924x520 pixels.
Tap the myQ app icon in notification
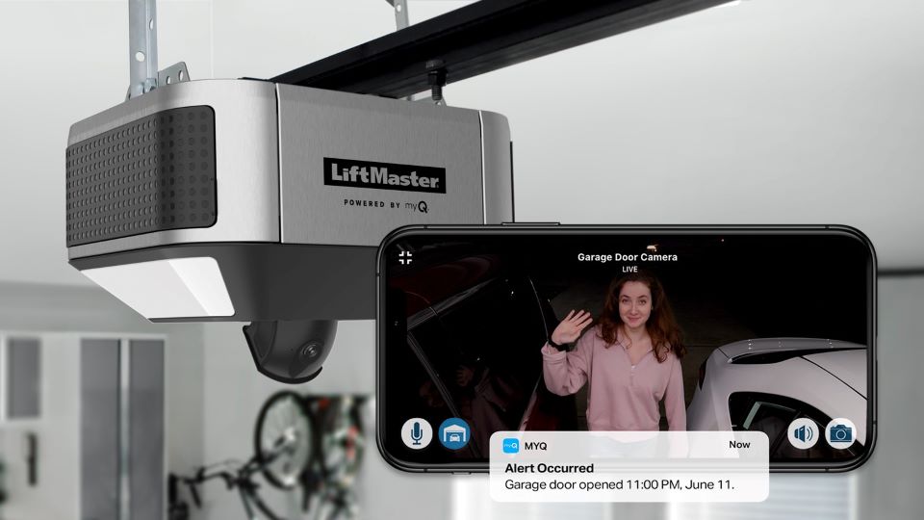pos(510,446)
